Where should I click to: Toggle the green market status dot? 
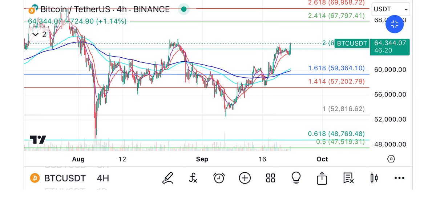pos(184,9)
